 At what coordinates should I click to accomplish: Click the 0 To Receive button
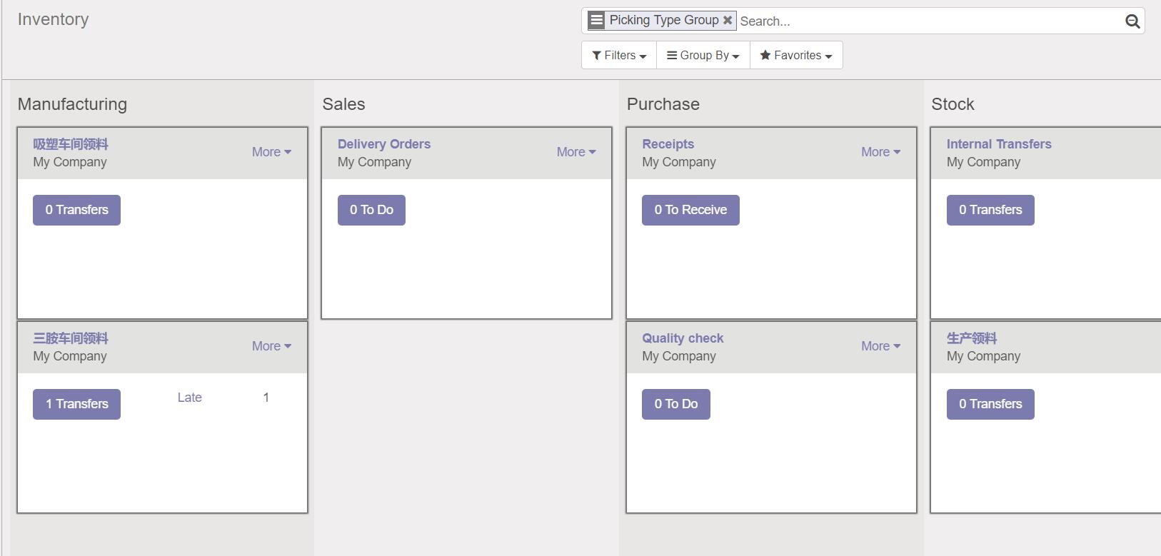pyautogui.click(x=690, y=210)
